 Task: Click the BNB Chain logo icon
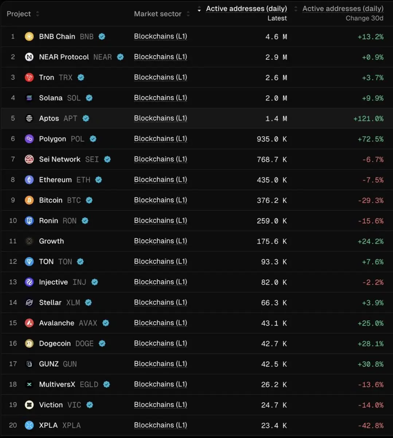click(29, 36)
